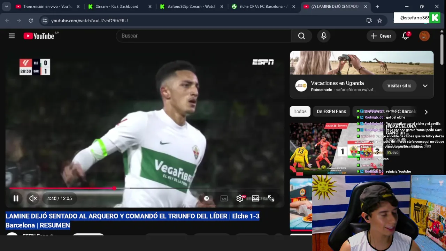
Task: Enter fullscreen mode in player
Action: (x=271, y=198)
